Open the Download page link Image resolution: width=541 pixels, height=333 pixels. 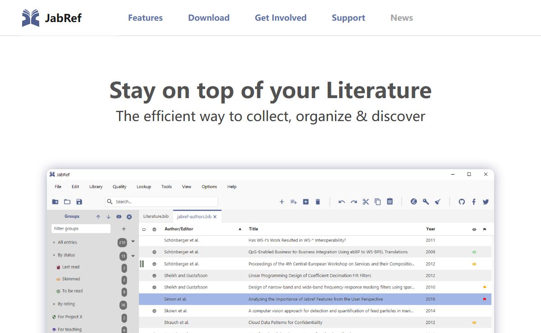click(209, 18)
